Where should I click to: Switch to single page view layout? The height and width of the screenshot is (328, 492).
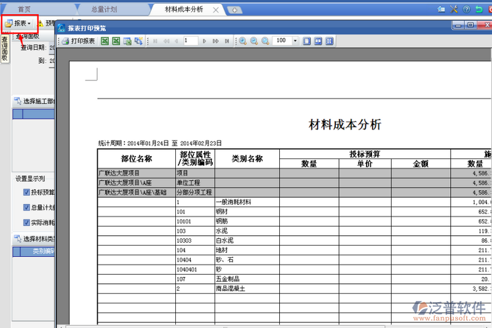(x=307, y=41)
